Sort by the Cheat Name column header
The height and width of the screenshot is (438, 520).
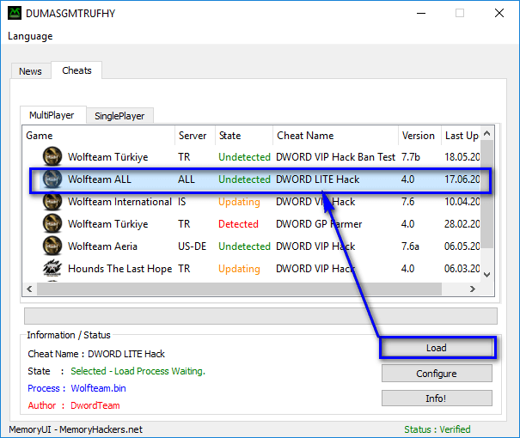[335, 136]
